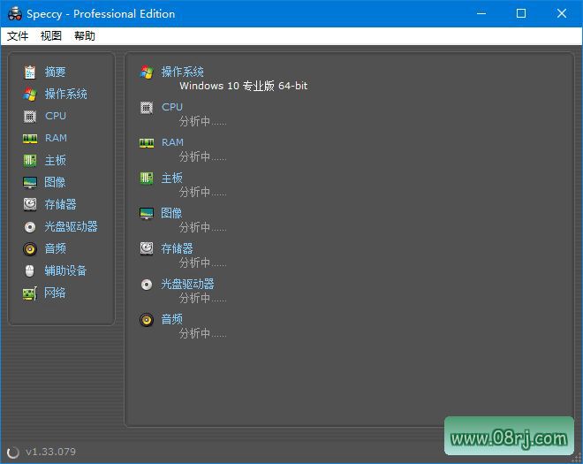
Task: Click the 操作系统 heading link in summary
Action: [182, 72]
